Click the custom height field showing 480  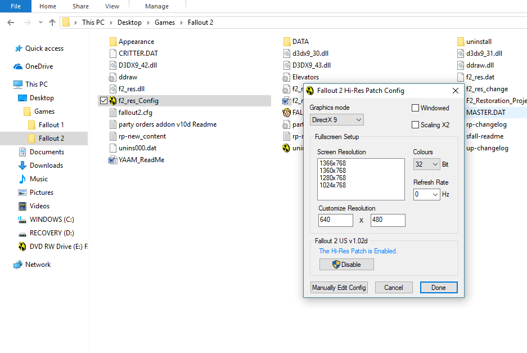tap(388, 221)
